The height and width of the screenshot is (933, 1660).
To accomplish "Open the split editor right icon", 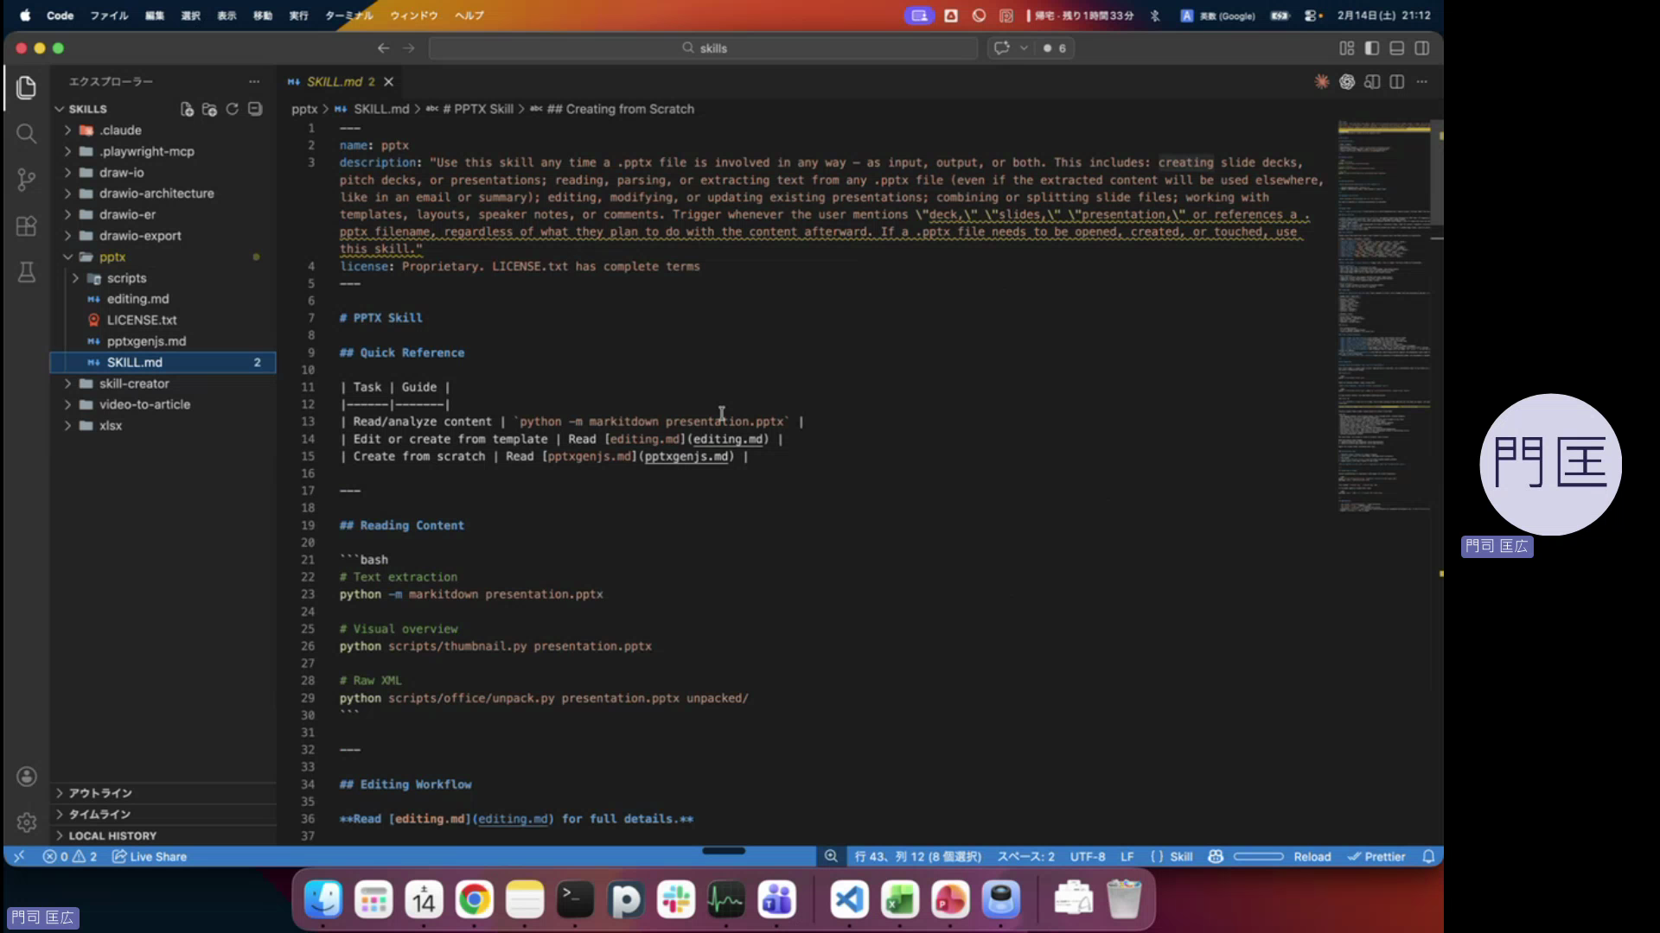I will point(1396,82).
